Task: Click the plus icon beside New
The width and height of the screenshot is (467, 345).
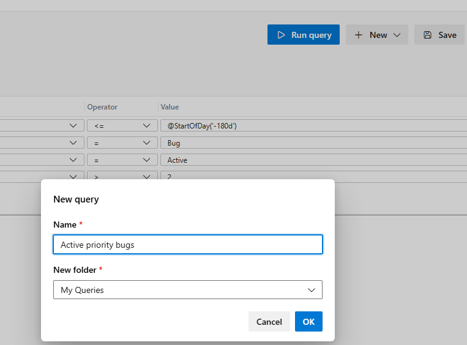Action: [359, 35]
